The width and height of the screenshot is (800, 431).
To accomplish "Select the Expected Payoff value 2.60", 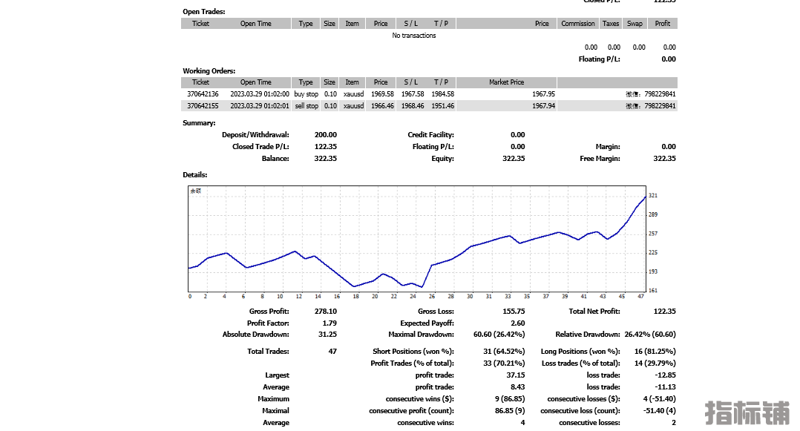I will click(x=518, y=323).
